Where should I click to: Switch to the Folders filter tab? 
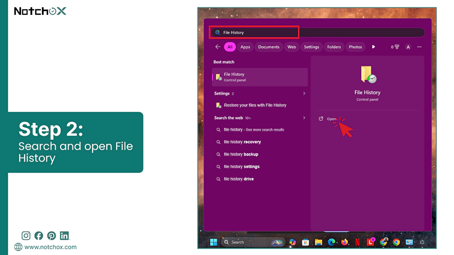[334, 47]
